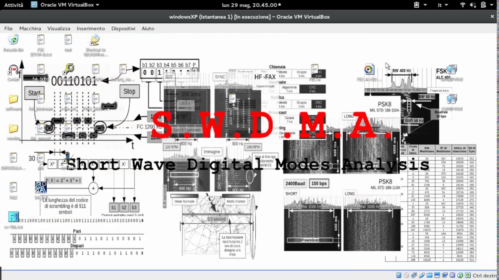Open the 'software' folder icon
Image resolution: width=499 pixels, height=280 pixels.
pyautogui.click(x=13, y=99)
